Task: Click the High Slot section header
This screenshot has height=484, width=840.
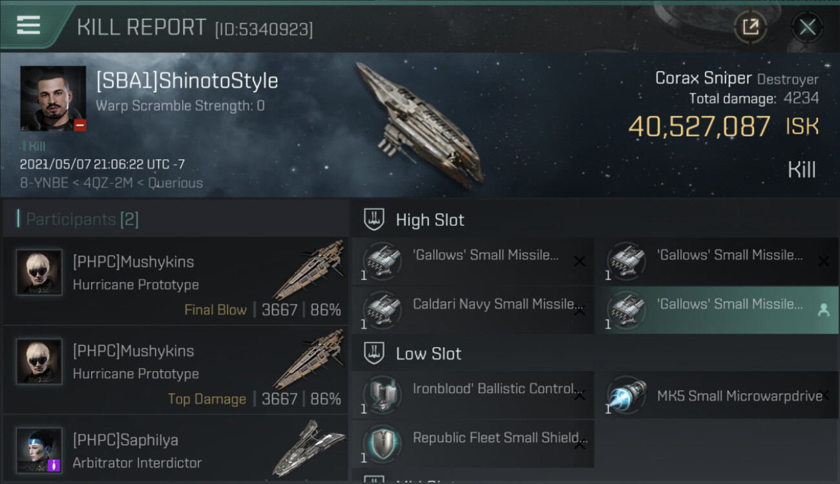Action: tap(430, 220)
